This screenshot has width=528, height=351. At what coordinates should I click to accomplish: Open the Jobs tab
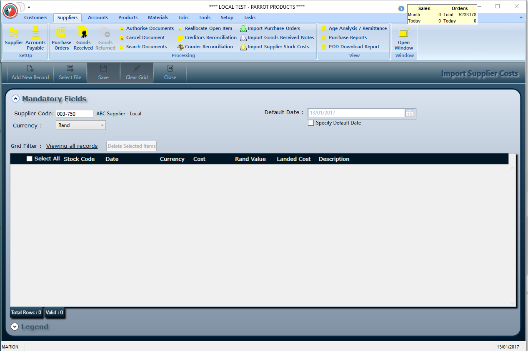click(183, 17)
